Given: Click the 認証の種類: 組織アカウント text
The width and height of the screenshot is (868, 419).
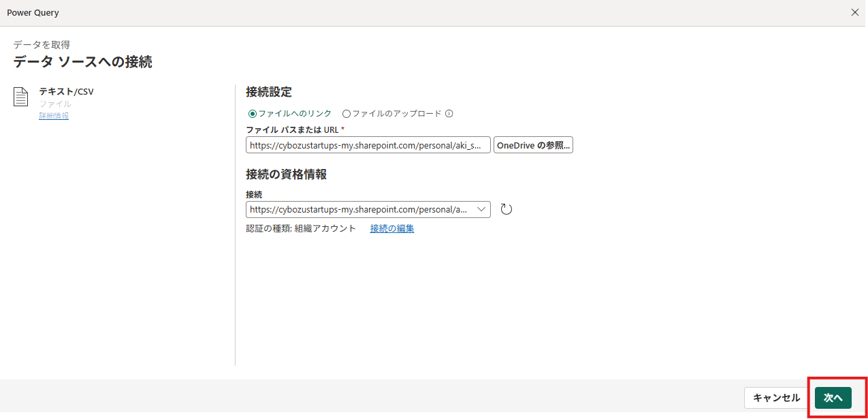Looking at the screenshot, I should (x=300, y=228).
